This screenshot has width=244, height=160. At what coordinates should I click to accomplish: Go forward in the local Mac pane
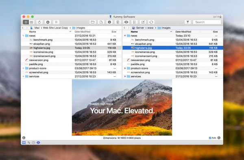(27, 28)
